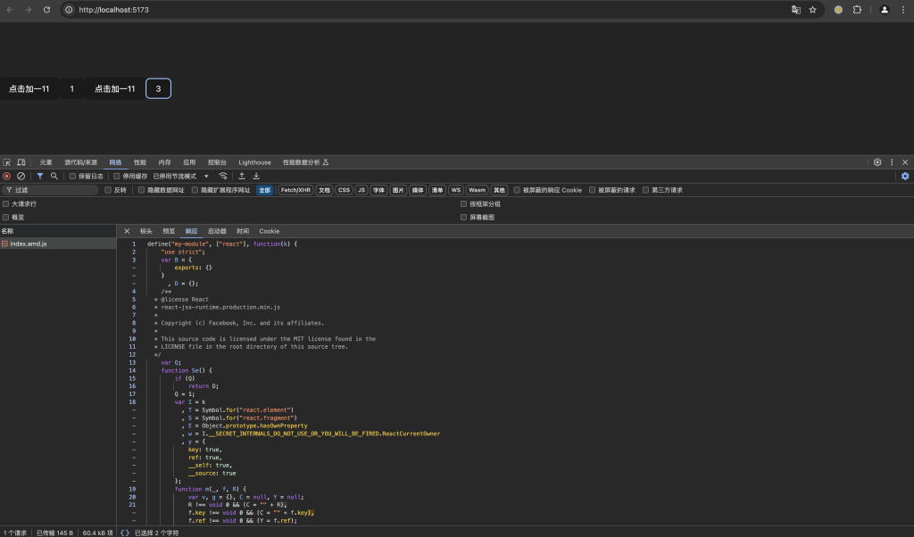Viewport: 914px width, 537px height.
Task: Open DevTools settings gear
Action: [877, 162]
